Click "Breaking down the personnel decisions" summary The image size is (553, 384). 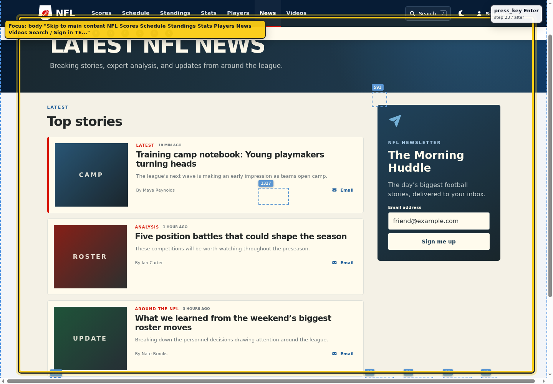[231, 340]
